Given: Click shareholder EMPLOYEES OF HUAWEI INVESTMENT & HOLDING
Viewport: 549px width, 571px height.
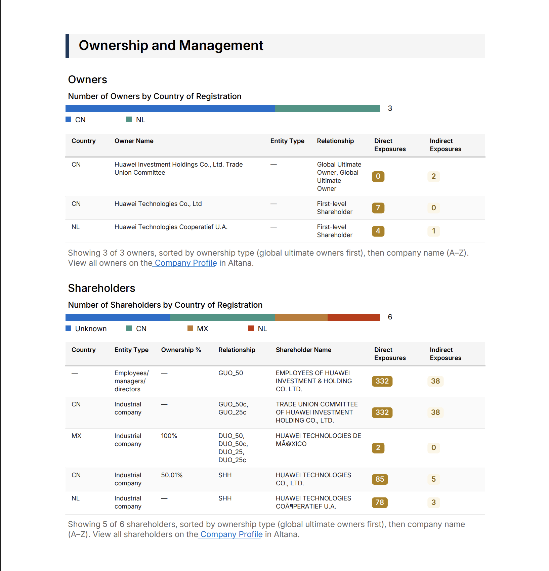Looking at the screenshot, I should tap(314, 381).
